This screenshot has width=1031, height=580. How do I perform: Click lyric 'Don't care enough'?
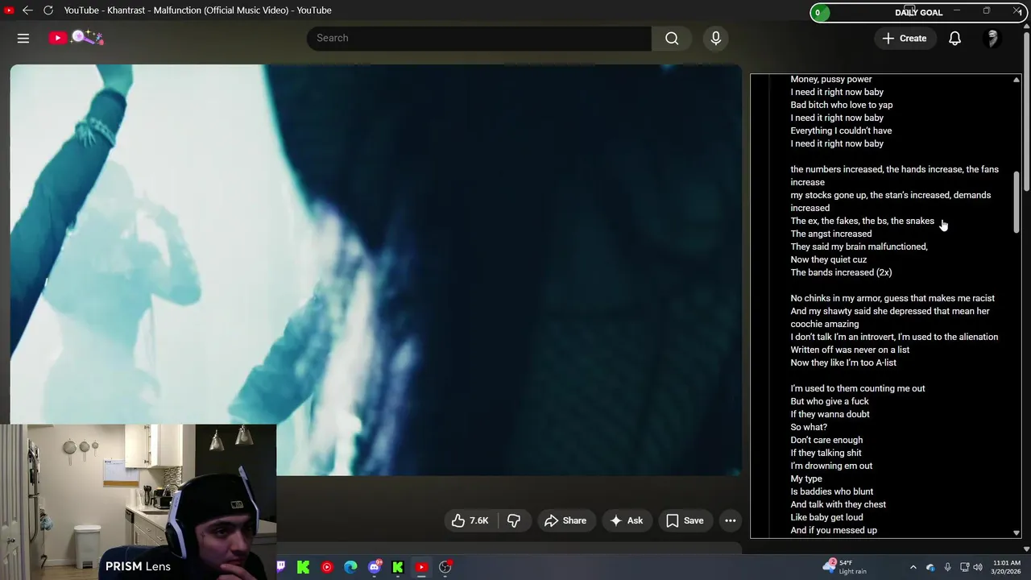pos(826,440)
